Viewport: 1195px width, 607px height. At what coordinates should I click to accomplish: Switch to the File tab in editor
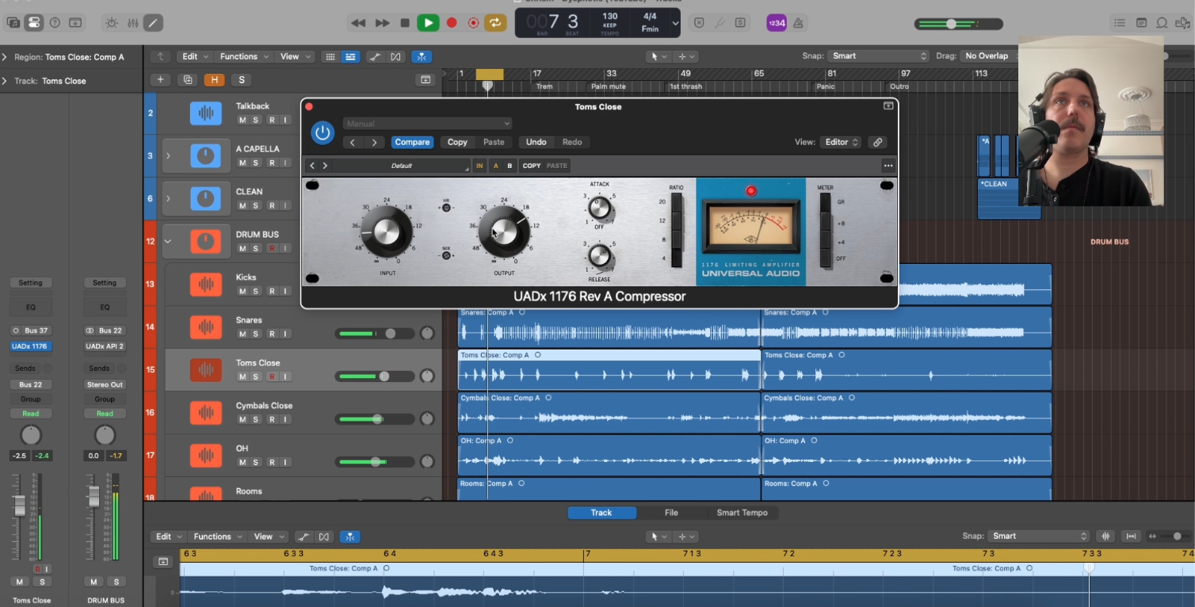(671, 513)
